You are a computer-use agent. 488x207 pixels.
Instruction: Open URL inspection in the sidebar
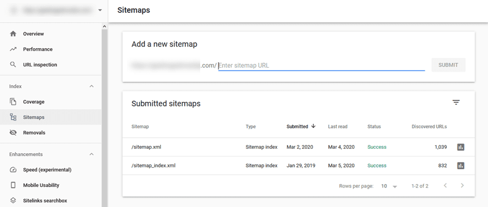50,65
